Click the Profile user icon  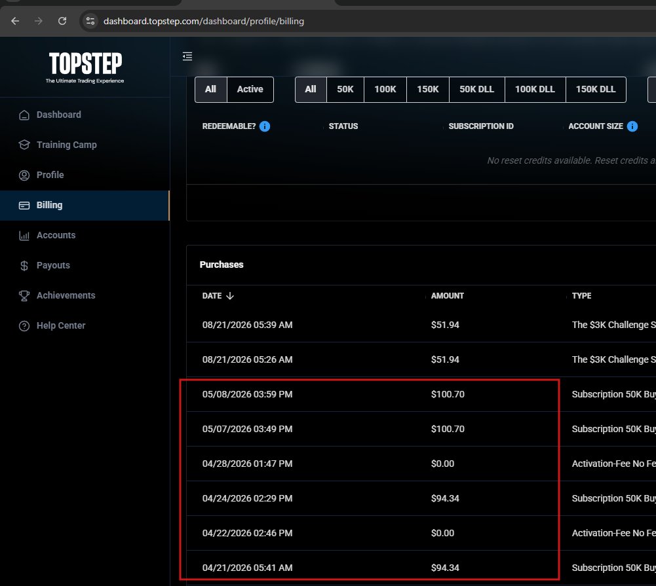coord(24,175)
